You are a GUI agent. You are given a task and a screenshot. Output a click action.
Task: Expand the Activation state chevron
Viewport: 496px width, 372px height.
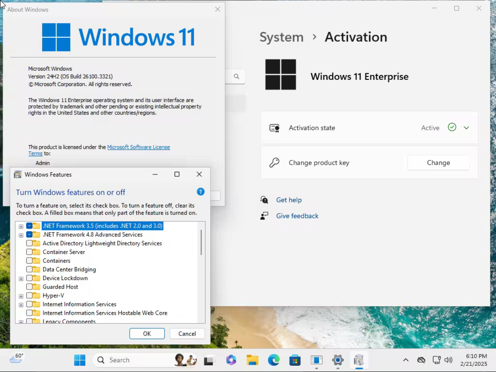[x=466, y=128]
